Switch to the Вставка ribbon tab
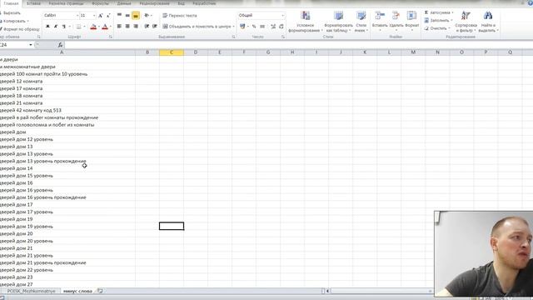533x300 pixels. pos(33,3)
